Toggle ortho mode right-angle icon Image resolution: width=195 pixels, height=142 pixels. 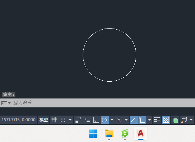[96, 120]
